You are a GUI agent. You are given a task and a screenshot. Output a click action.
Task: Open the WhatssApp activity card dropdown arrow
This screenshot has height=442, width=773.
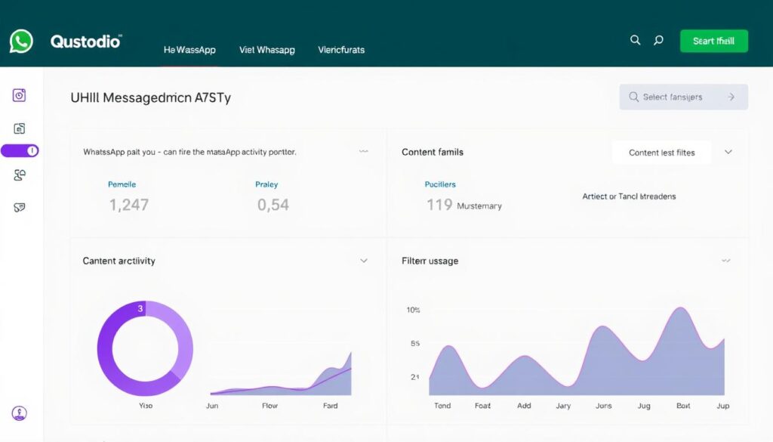pyautogui.click(x=364, y=152)
